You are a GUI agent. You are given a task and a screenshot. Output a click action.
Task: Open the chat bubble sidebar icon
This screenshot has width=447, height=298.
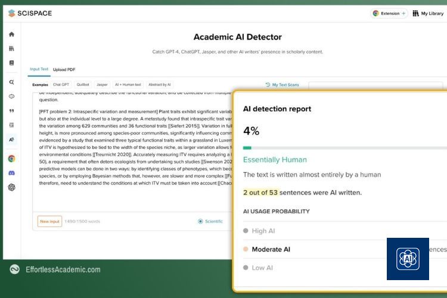(11, 97)
